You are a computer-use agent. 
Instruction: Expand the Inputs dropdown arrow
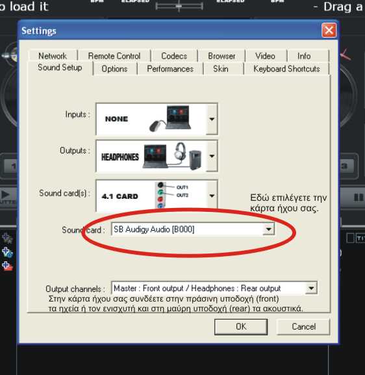212,119
